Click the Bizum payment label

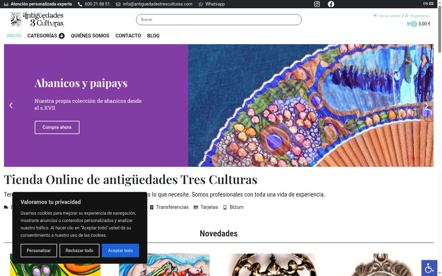(237, 207)
